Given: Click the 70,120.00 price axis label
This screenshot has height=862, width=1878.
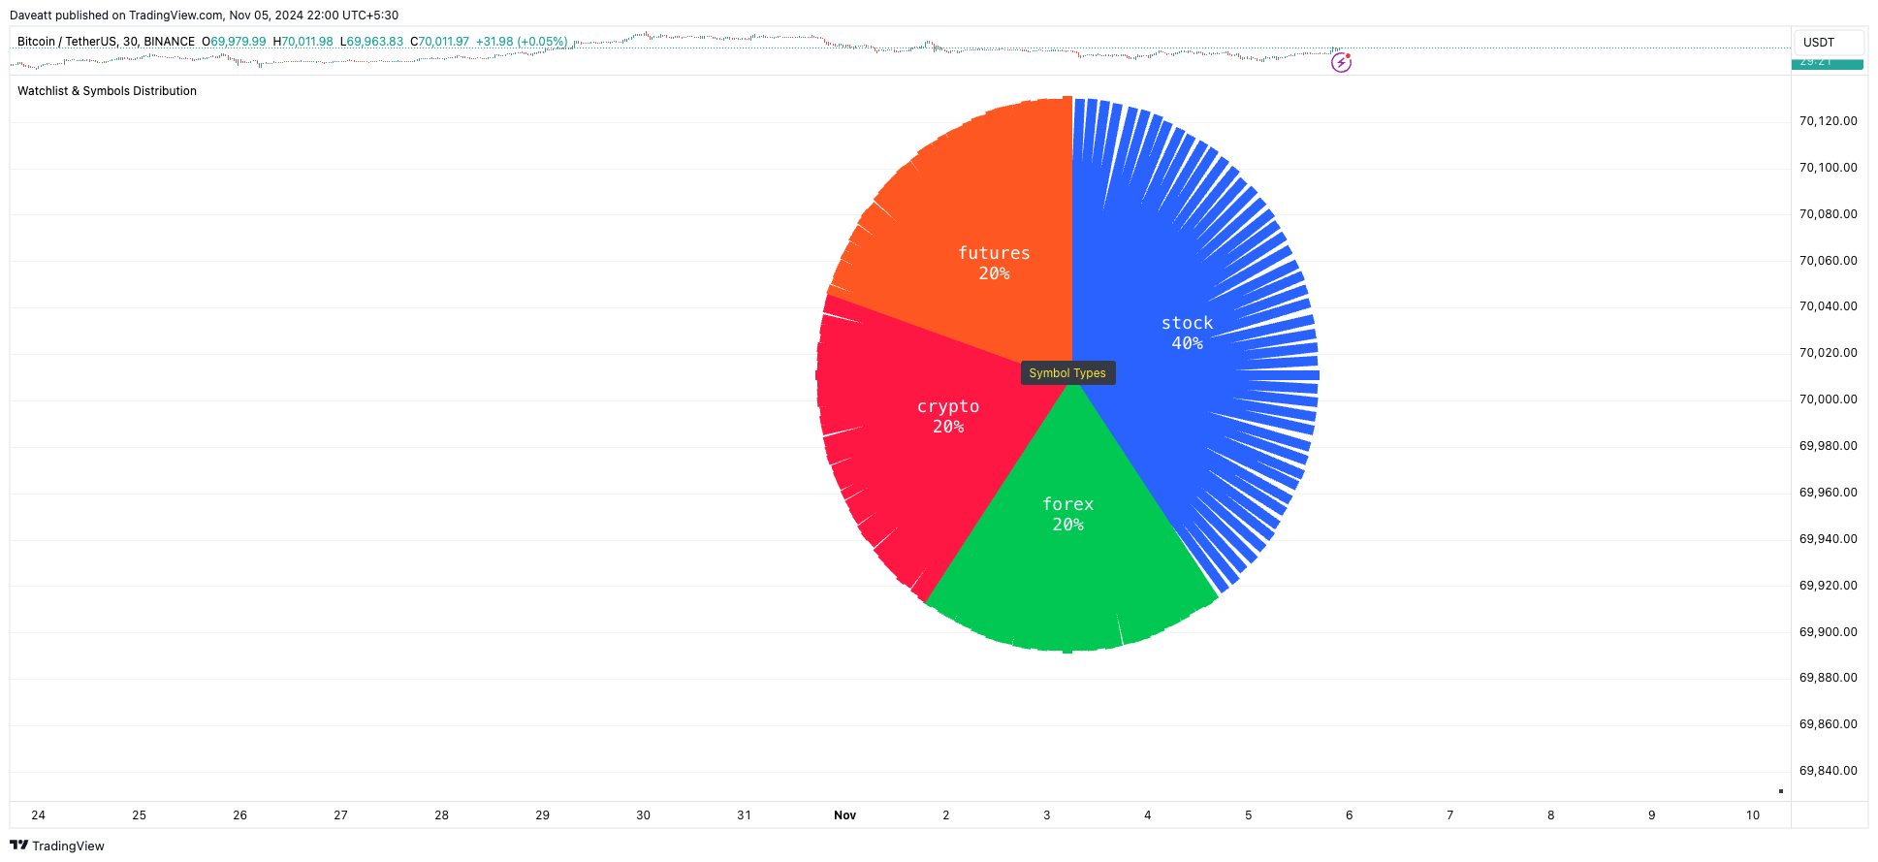Looking at the screenshot, I should (x=1829, y=121).
